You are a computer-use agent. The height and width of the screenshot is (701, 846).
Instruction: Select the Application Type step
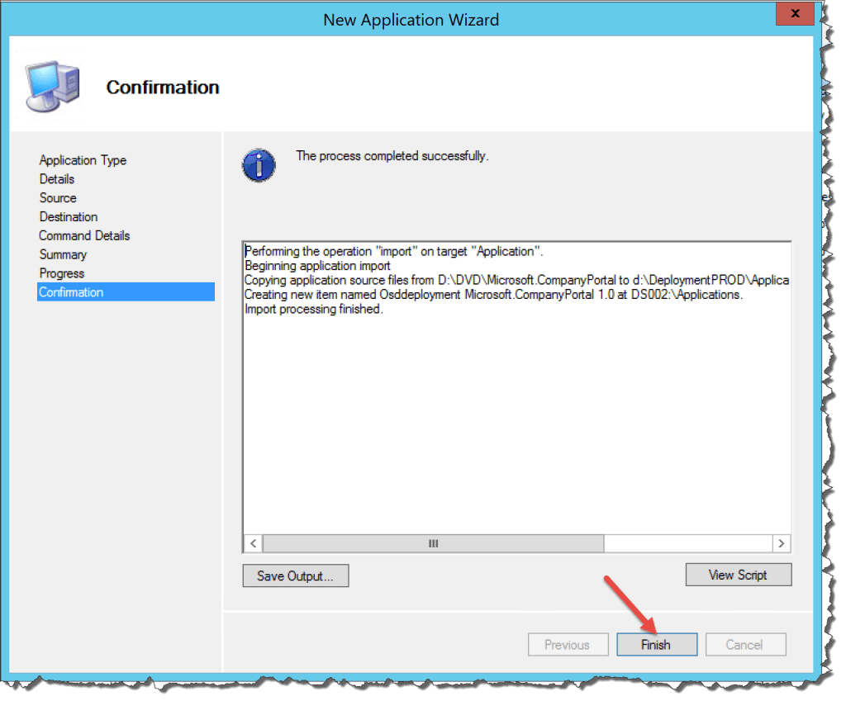[x=83, y=160]
